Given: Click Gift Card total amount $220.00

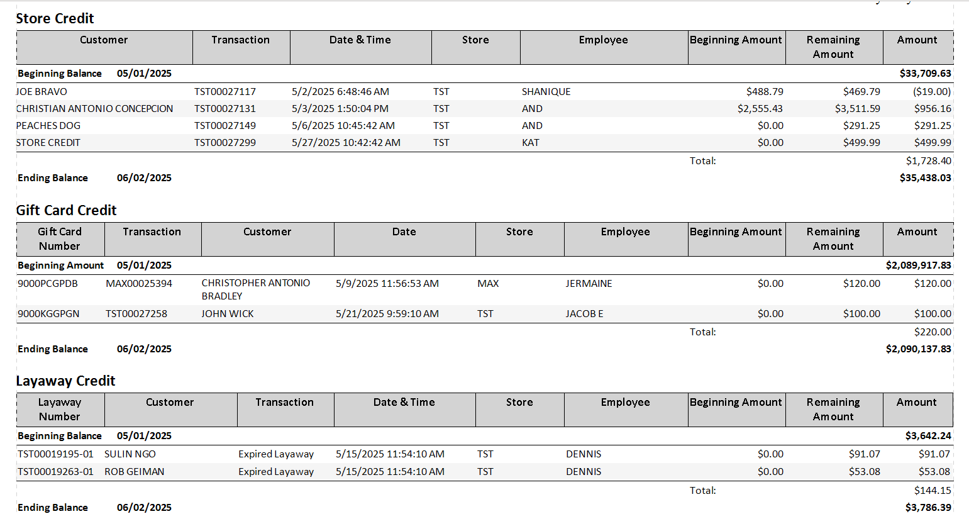Looking at the screenshot, I should coord(932,332).
